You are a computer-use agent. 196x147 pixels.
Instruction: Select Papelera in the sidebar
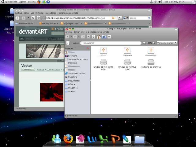72,77
